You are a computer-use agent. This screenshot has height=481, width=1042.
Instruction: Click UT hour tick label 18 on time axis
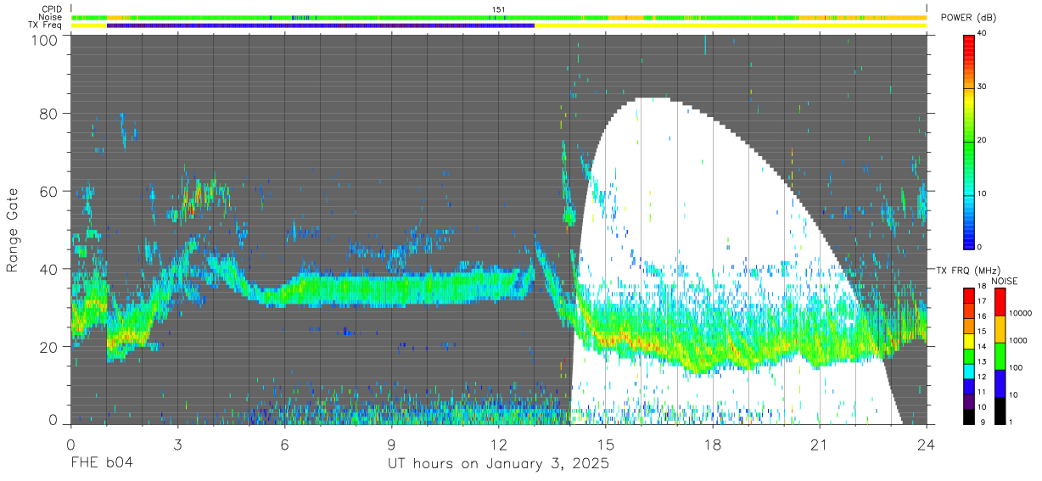(x=713, y=445)
